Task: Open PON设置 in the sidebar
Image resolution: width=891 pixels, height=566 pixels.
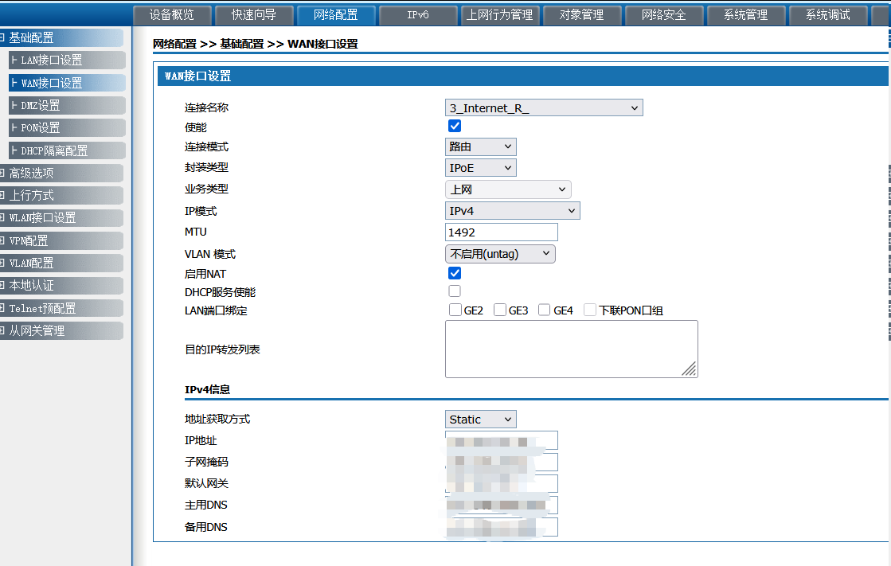Action: (x=67, y=128)
